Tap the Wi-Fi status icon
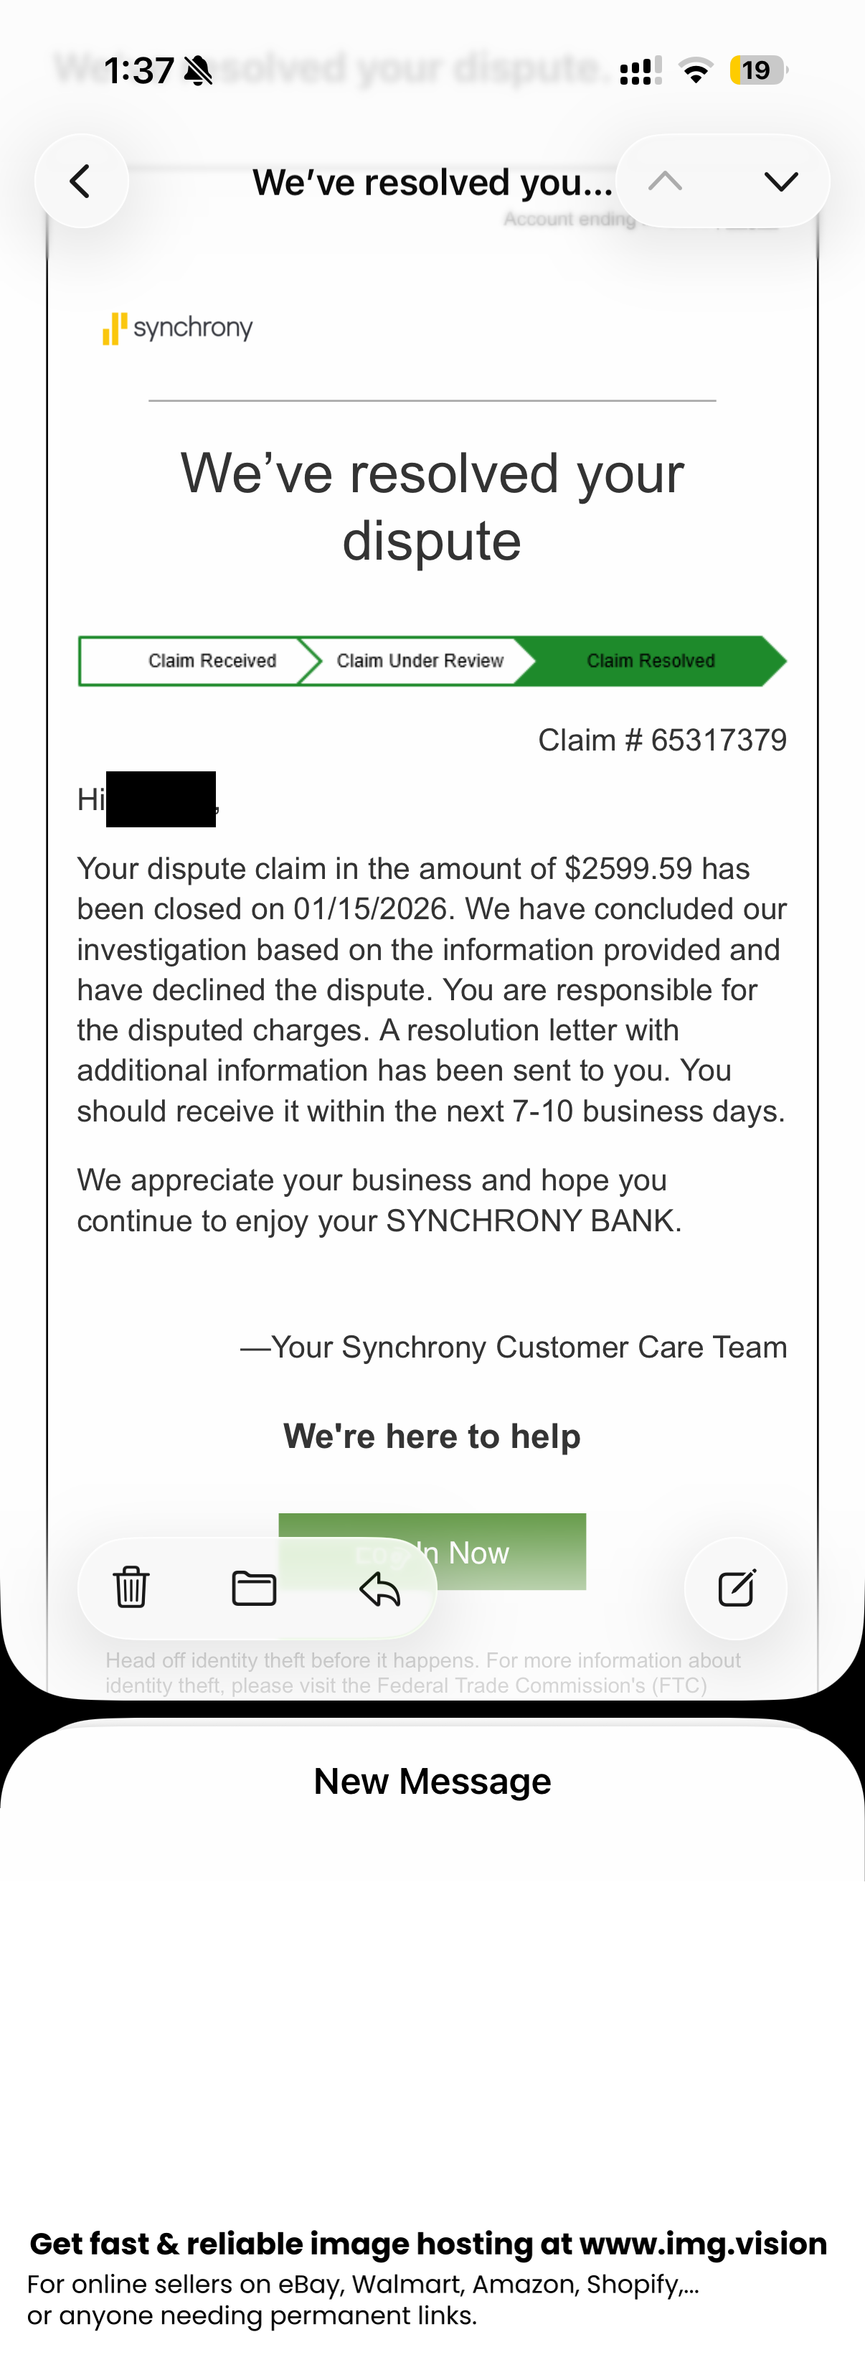865x2370 pixels. tap(696, 70)
